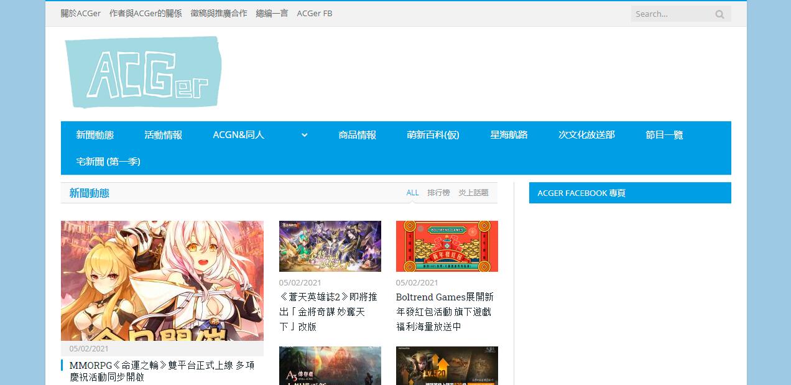
Task: Click the ACGER FACEBOOK 專頁 widget header
Action: tap(630, 193)
